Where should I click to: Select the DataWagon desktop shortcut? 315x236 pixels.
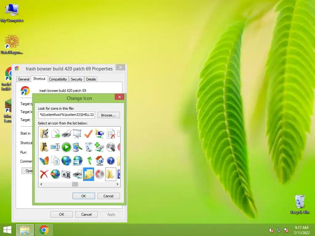[x=12, y=44]
